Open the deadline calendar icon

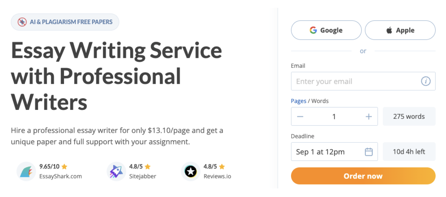point(369,152)
